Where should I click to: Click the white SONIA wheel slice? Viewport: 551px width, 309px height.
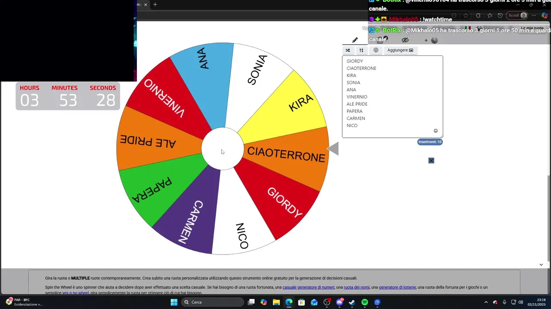point(254,82)
